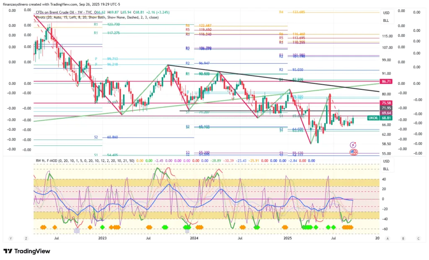The width and height of the screenshot is (429, 260).
Task: Click the gray marker in the late 2022 indicator signals
Action: click(x=77, y=230)
